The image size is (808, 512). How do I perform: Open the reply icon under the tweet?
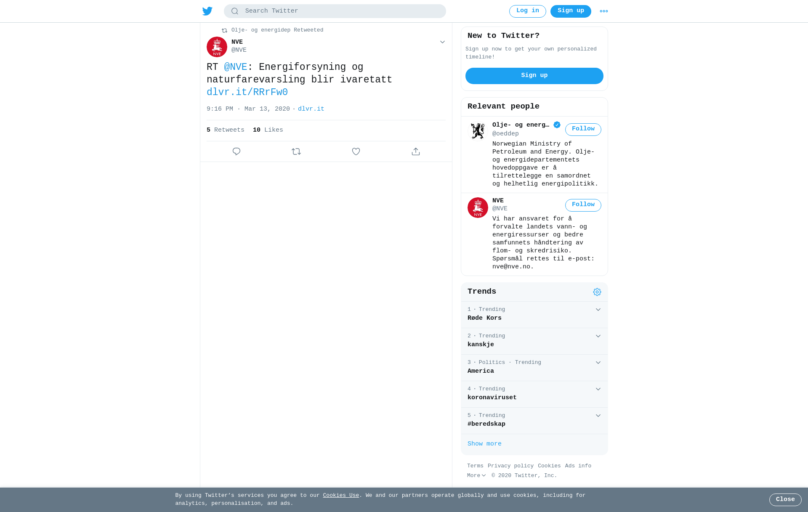pos(237,151)
